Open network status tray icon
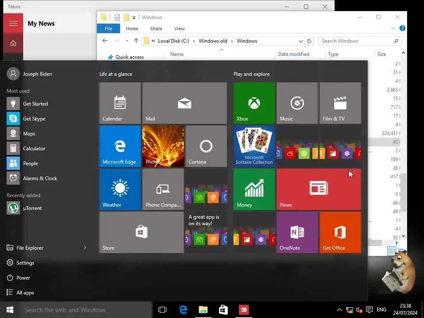The height and width of the screenshot is (318, 424). tap(349, 310)
